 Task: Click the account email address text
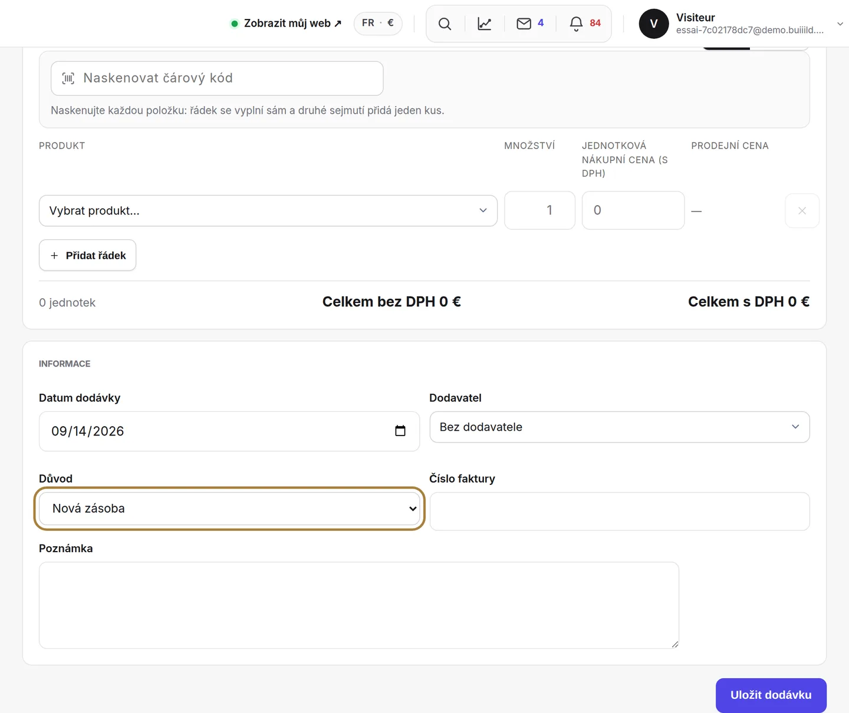click(750, 30)
